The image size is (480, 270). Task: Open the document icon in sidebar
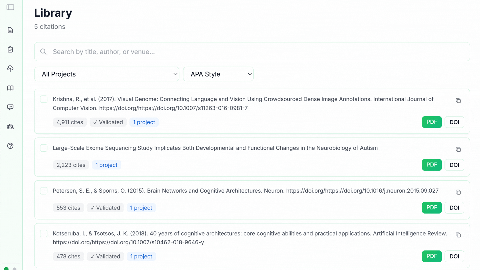[x=10, y=30]
